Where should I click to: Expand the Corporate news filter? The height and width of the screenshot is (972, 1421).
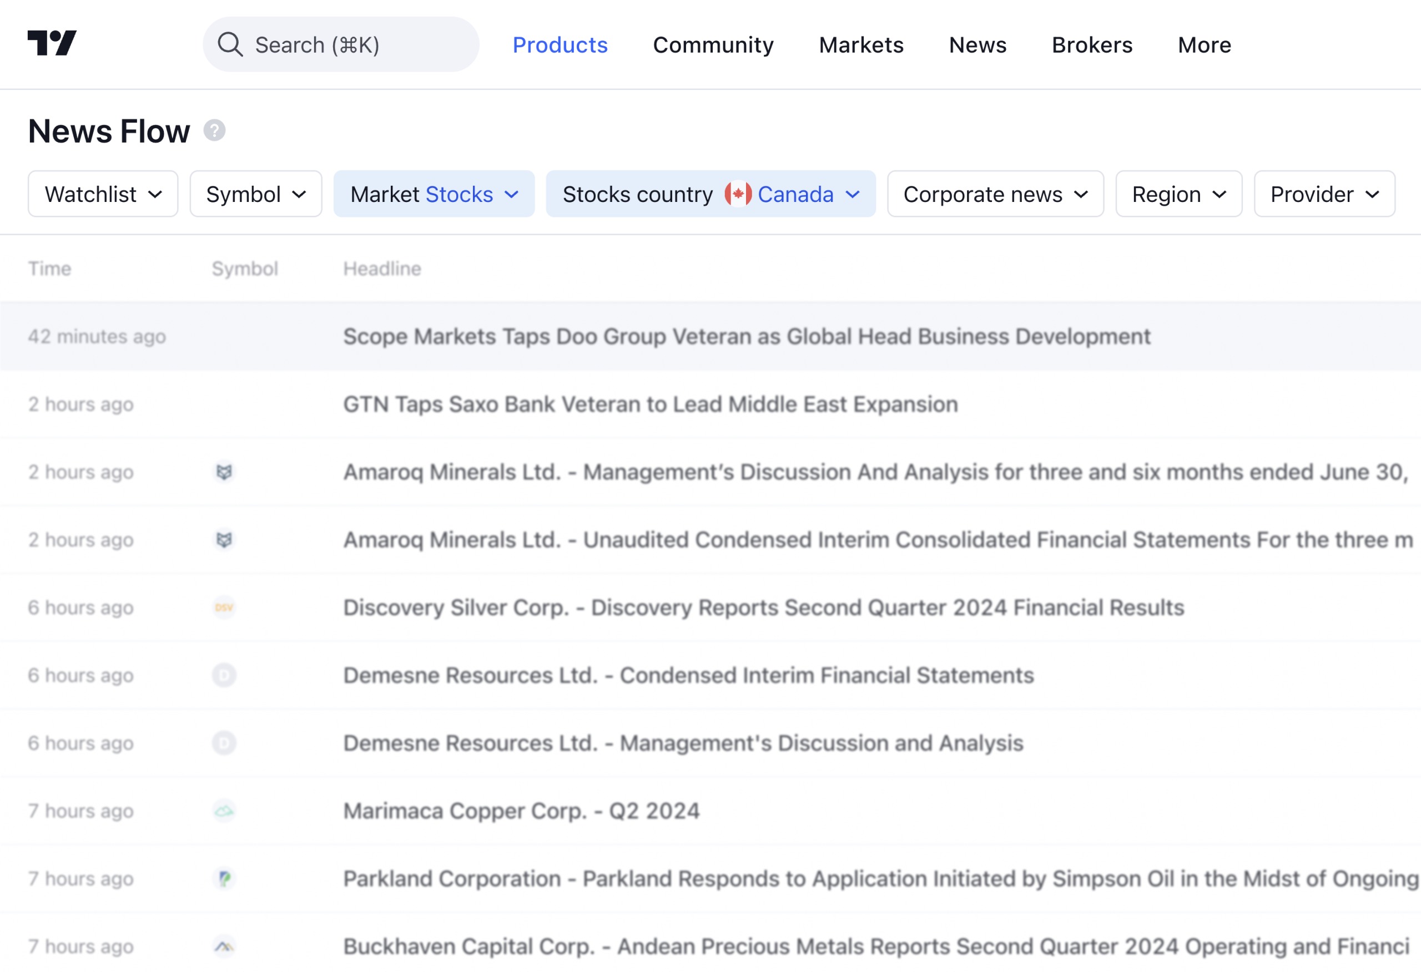click(995, 194)
